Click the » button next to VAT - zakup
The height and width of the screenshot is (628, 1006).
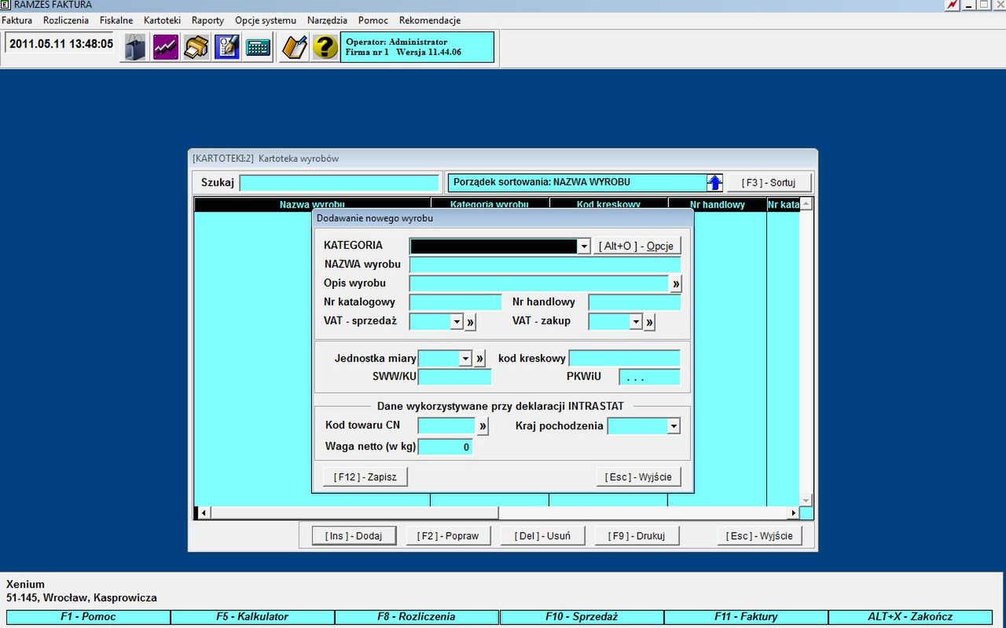coord(649,322)
